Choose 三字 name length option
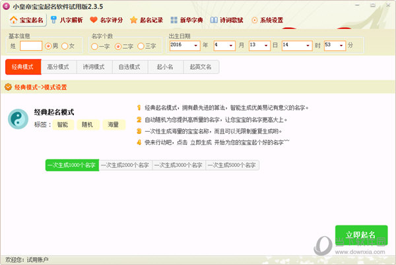 (x=141, y=46)
